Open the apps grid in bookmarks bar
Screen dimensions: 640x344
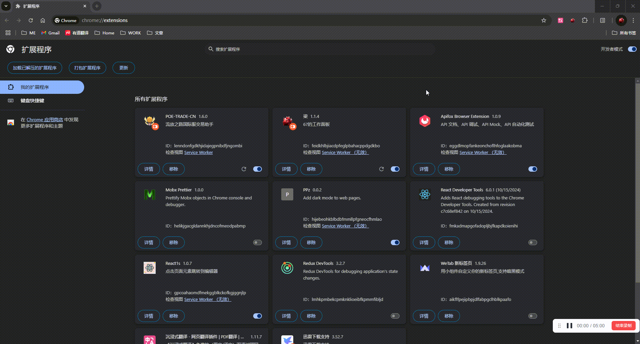point(8,33)
